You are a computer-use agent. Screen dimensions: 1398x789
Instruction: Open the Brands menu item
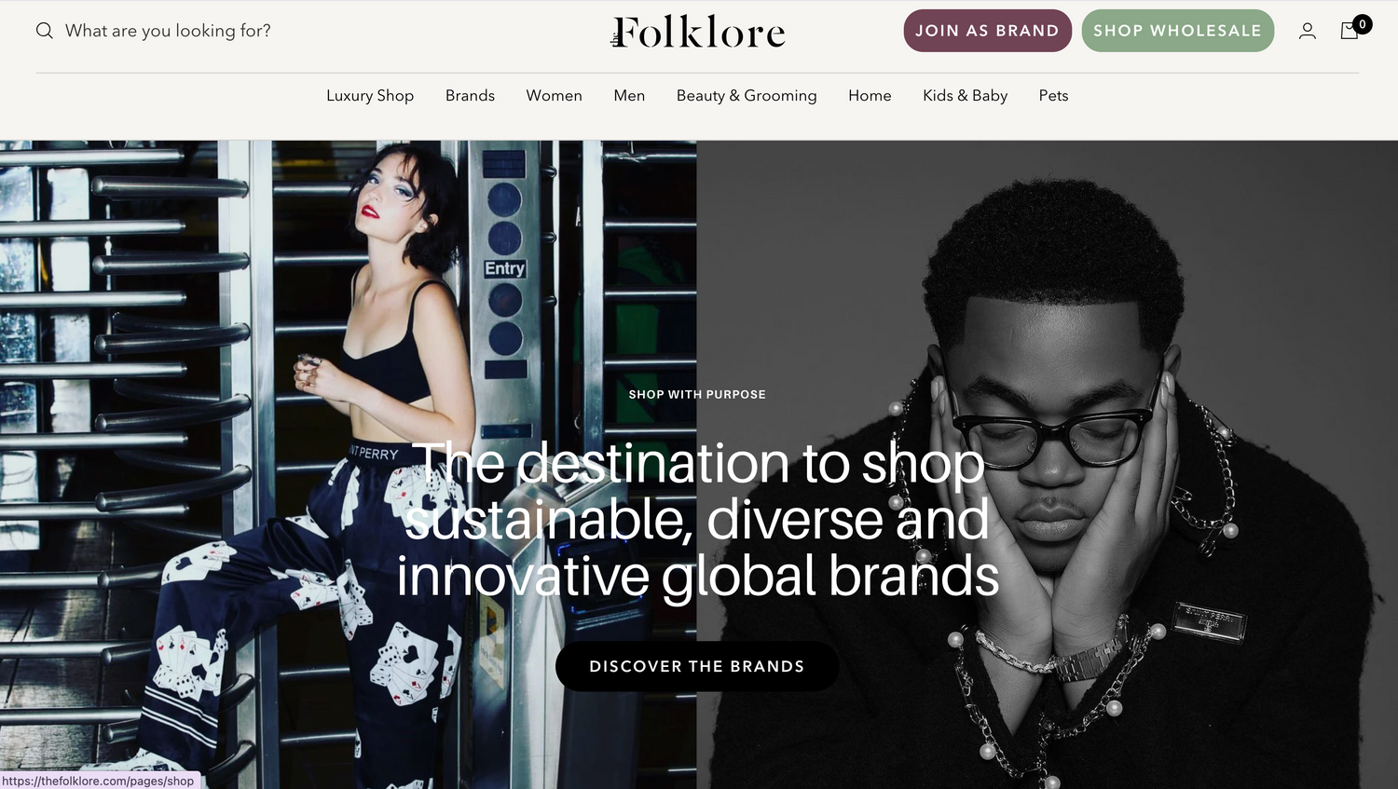pos(470,95)
